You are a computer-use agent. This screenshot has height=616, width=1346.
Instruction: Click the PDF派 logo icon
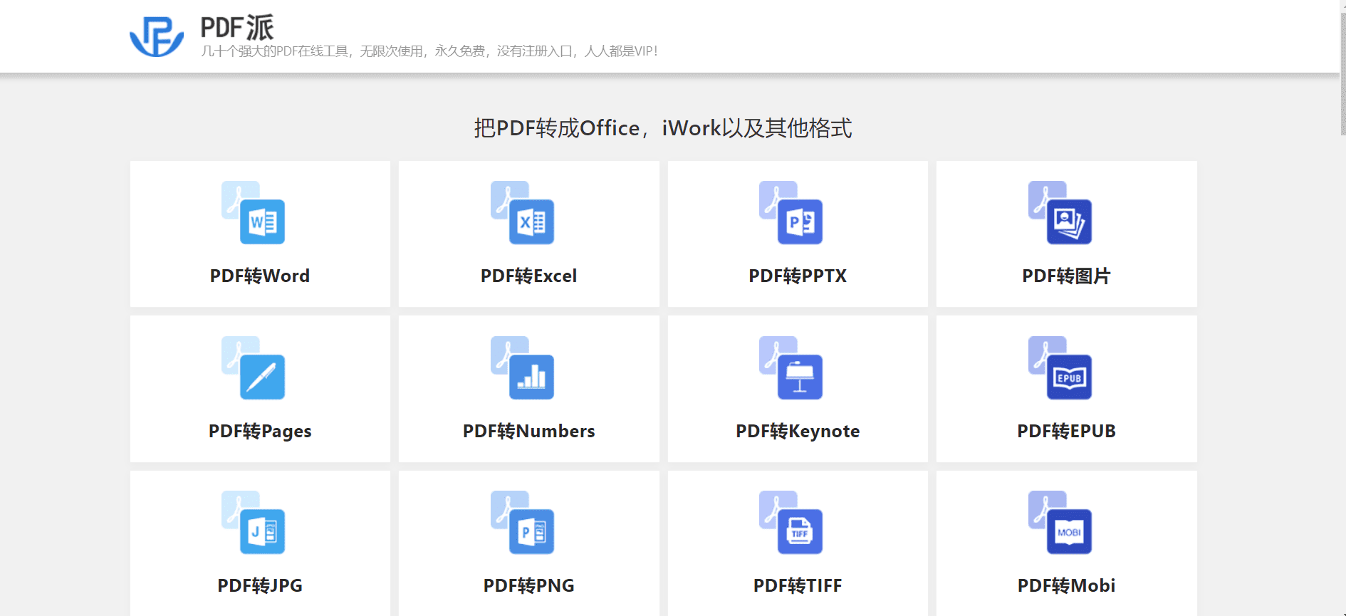click(x=157, y=36)
